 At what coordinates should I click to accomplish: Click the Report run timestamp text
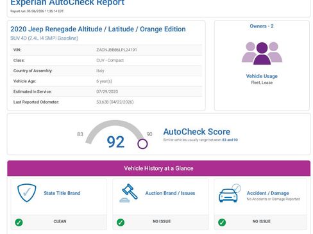pyautogui.click(x=37, y=12)
